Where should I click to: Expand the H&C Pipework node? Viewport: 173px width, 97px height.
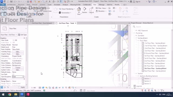click(136, 30)
